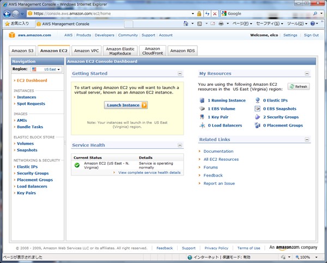This screenshot has width=327, height=263.
Task: Click the Load Balancers icon
Action: point(202,126)
